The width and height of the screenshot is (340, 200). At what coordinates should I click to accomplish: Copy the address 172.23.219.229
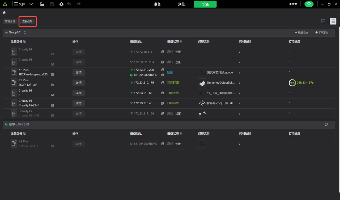tap(163, 70)
